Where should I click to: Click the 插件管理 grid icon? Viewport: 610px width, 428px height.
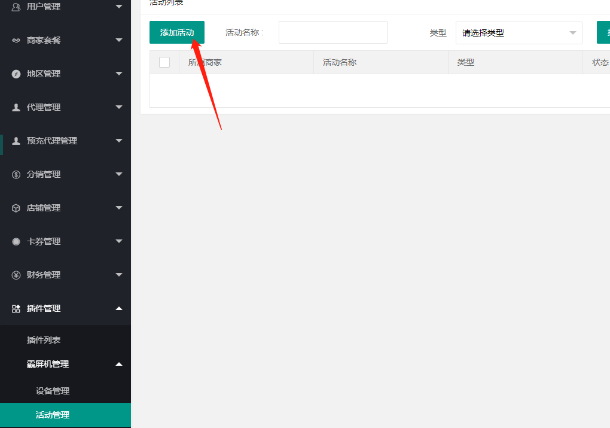point(16,308)
